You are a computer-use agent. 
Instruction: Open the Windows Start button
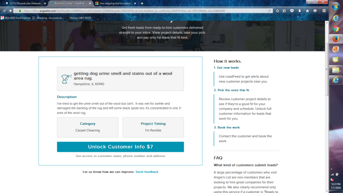(336, 7)
